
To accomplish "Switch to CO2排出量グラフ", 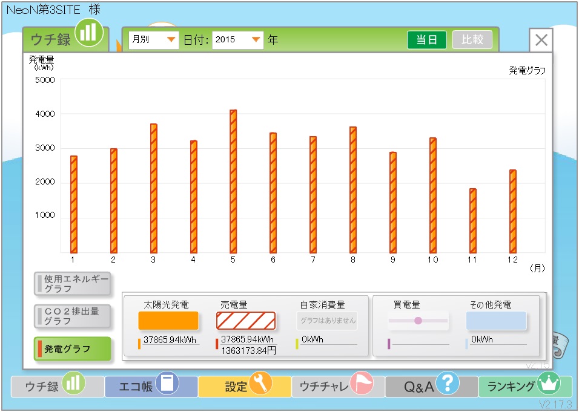I will (73, 316).
